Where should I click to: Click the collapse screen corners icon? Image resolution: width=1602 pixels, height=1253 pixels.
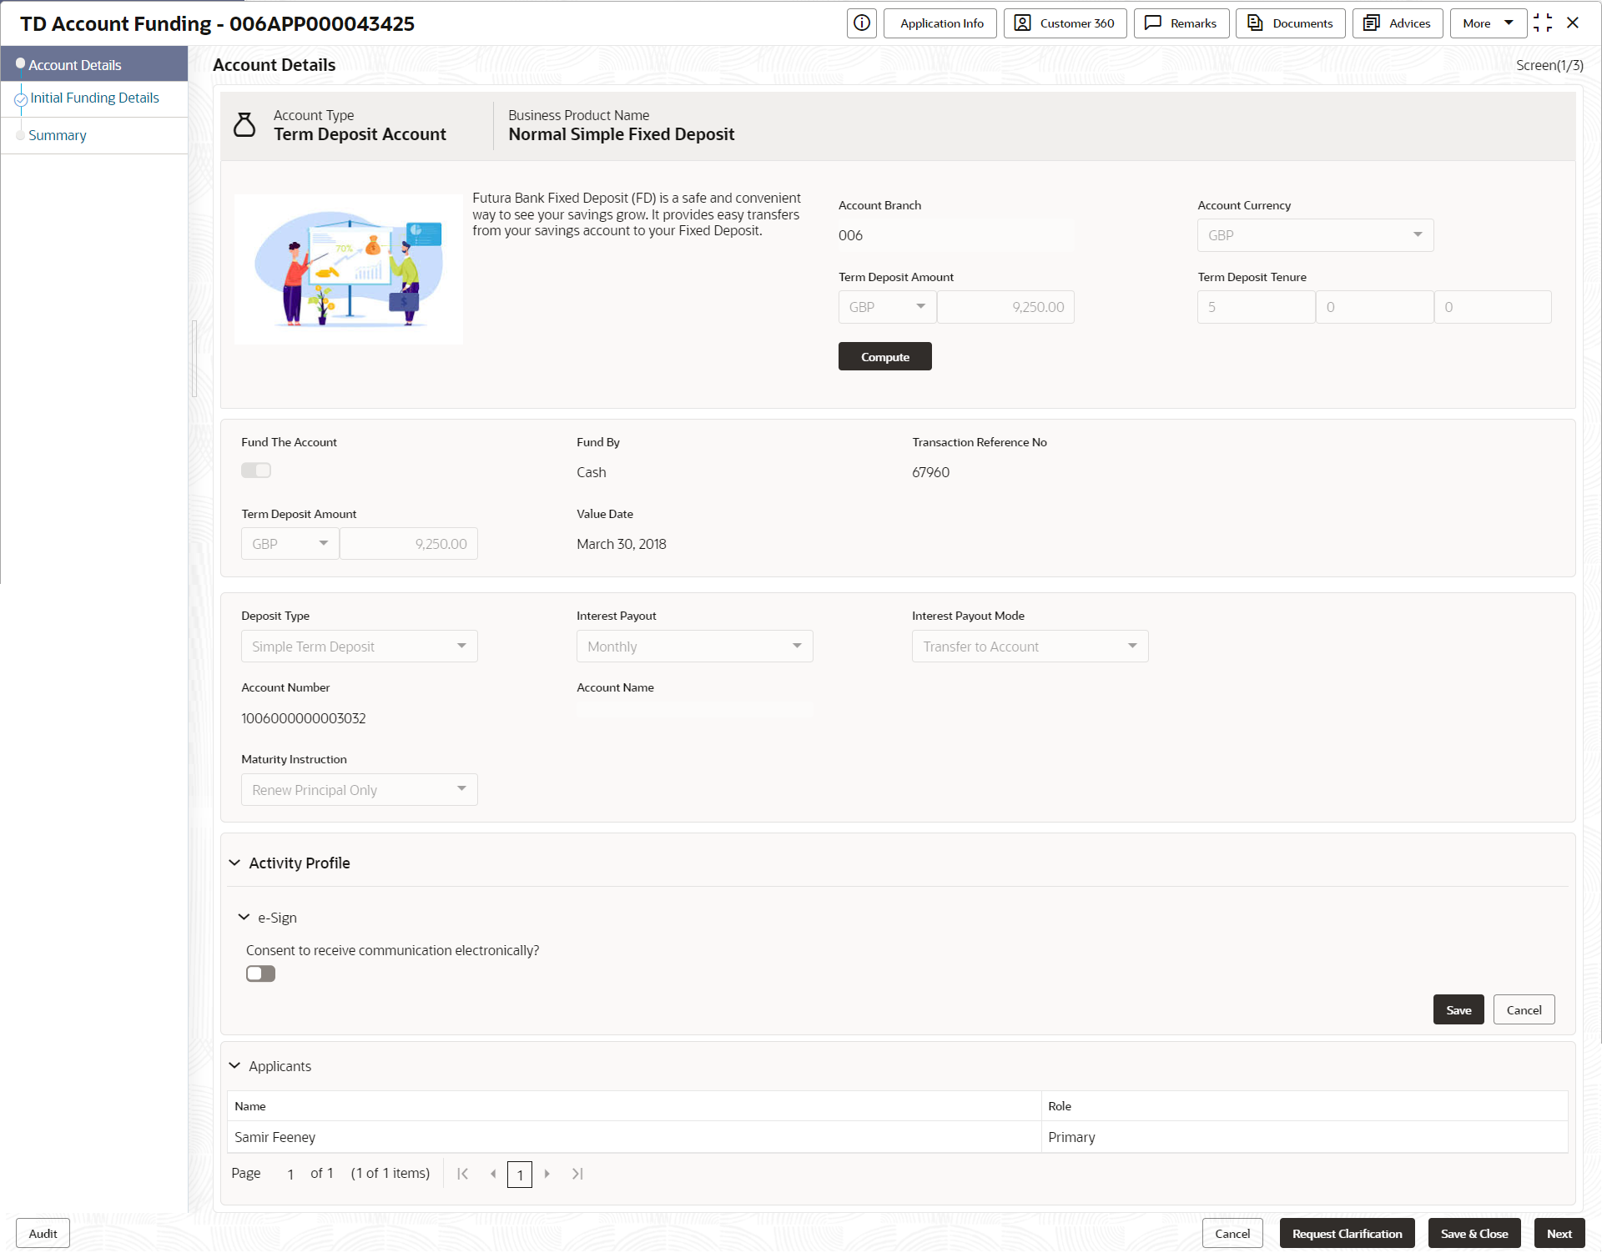[1543, 23]
